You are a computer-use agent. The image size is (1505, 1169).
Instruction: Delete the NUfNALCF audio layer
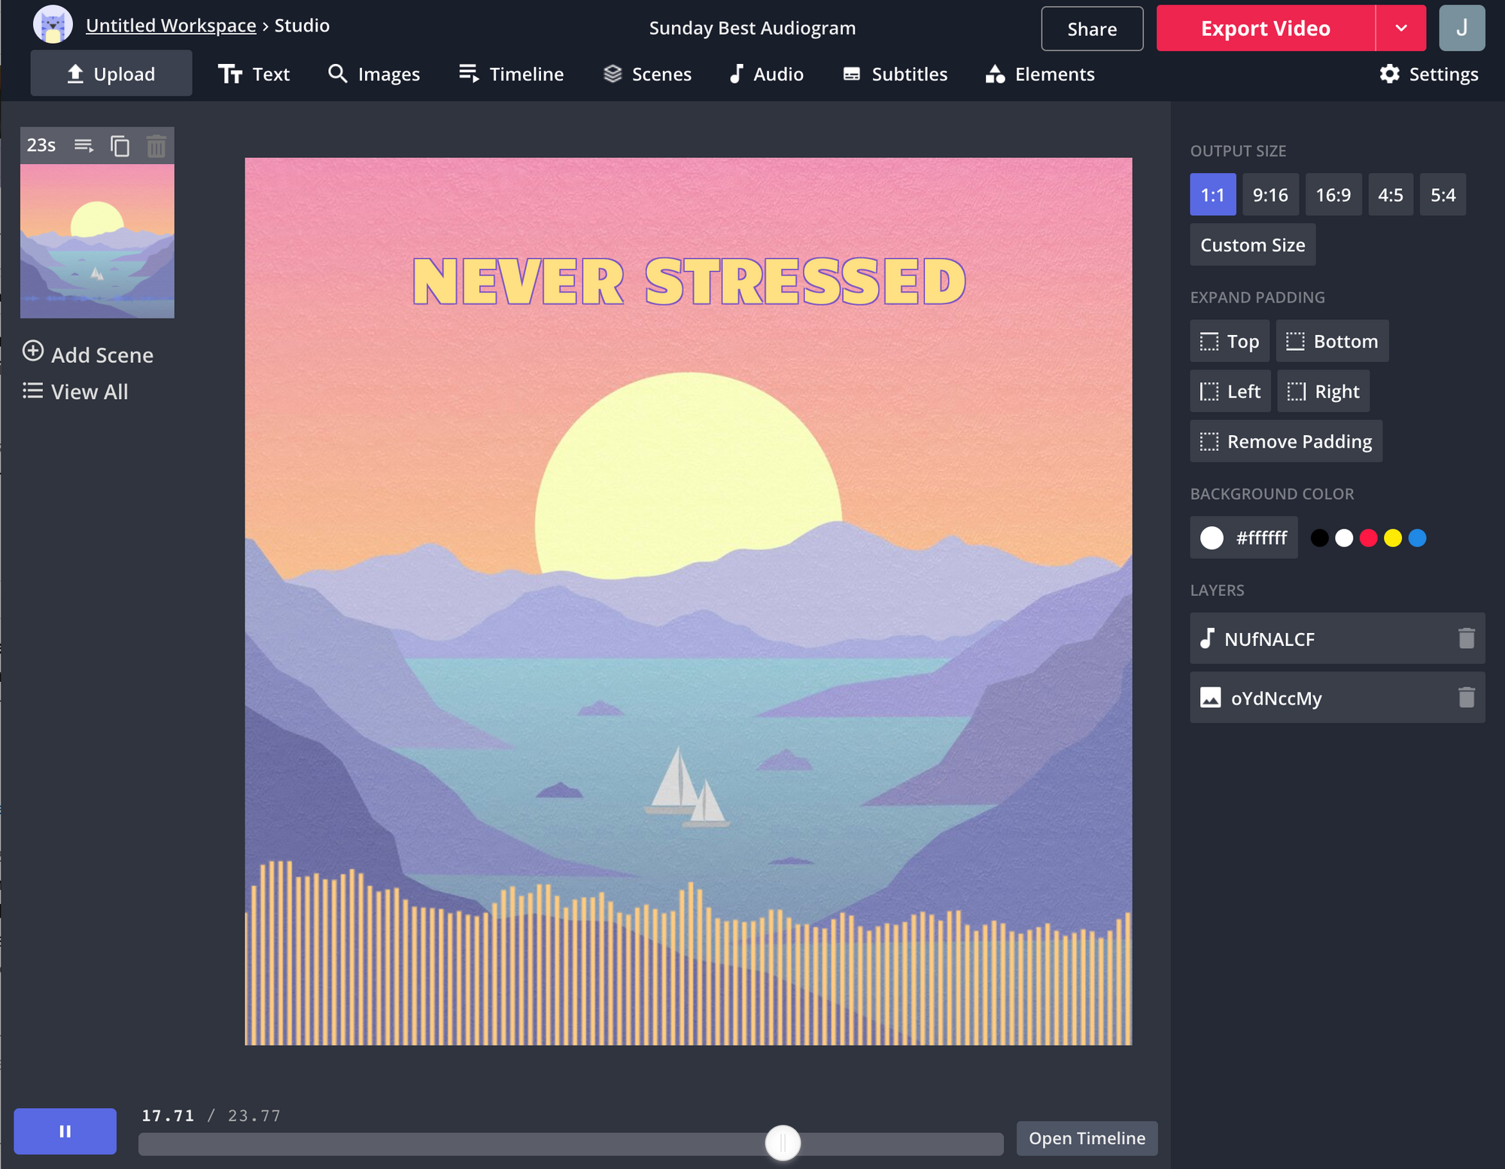click(1466, 638)
